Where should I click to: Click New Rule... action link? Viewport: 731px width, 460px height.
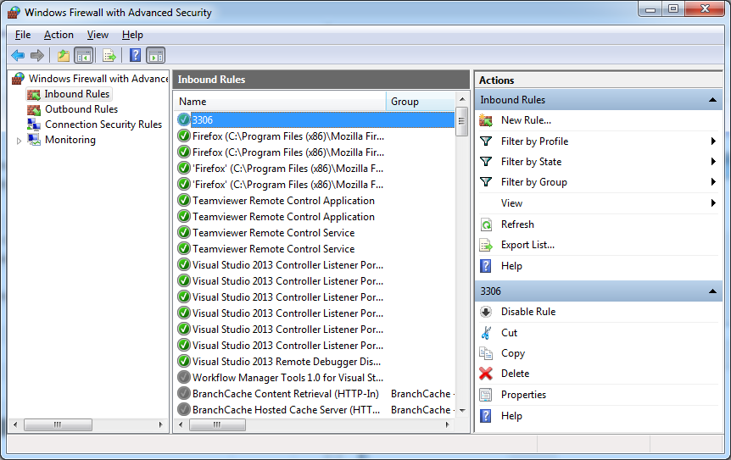pyautogui.click(x=526, y=120)
